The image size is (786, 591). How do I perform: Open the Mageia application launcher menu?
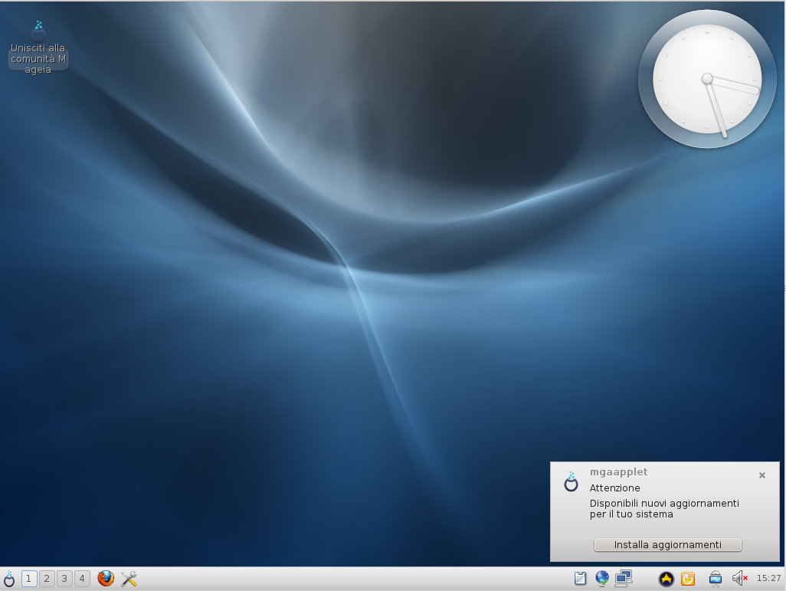click(9, 579)
